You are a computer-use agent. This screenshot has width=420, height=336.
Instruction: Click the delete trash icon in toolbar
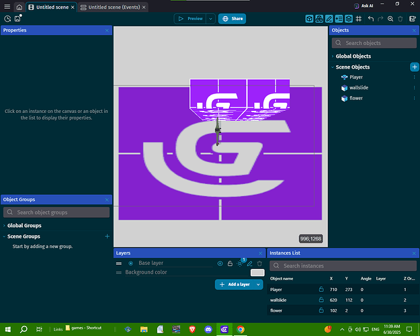coord(401,19)
